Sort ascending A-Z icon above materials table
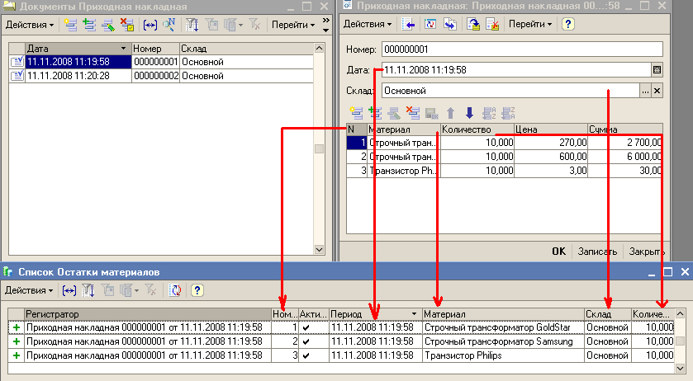Viewport: 693px width, 381px height. coord(489,113)
